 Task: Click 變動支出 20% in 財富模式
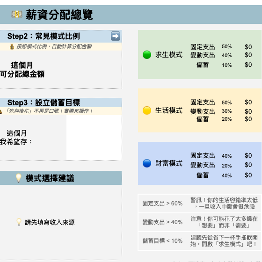[211, 165]
